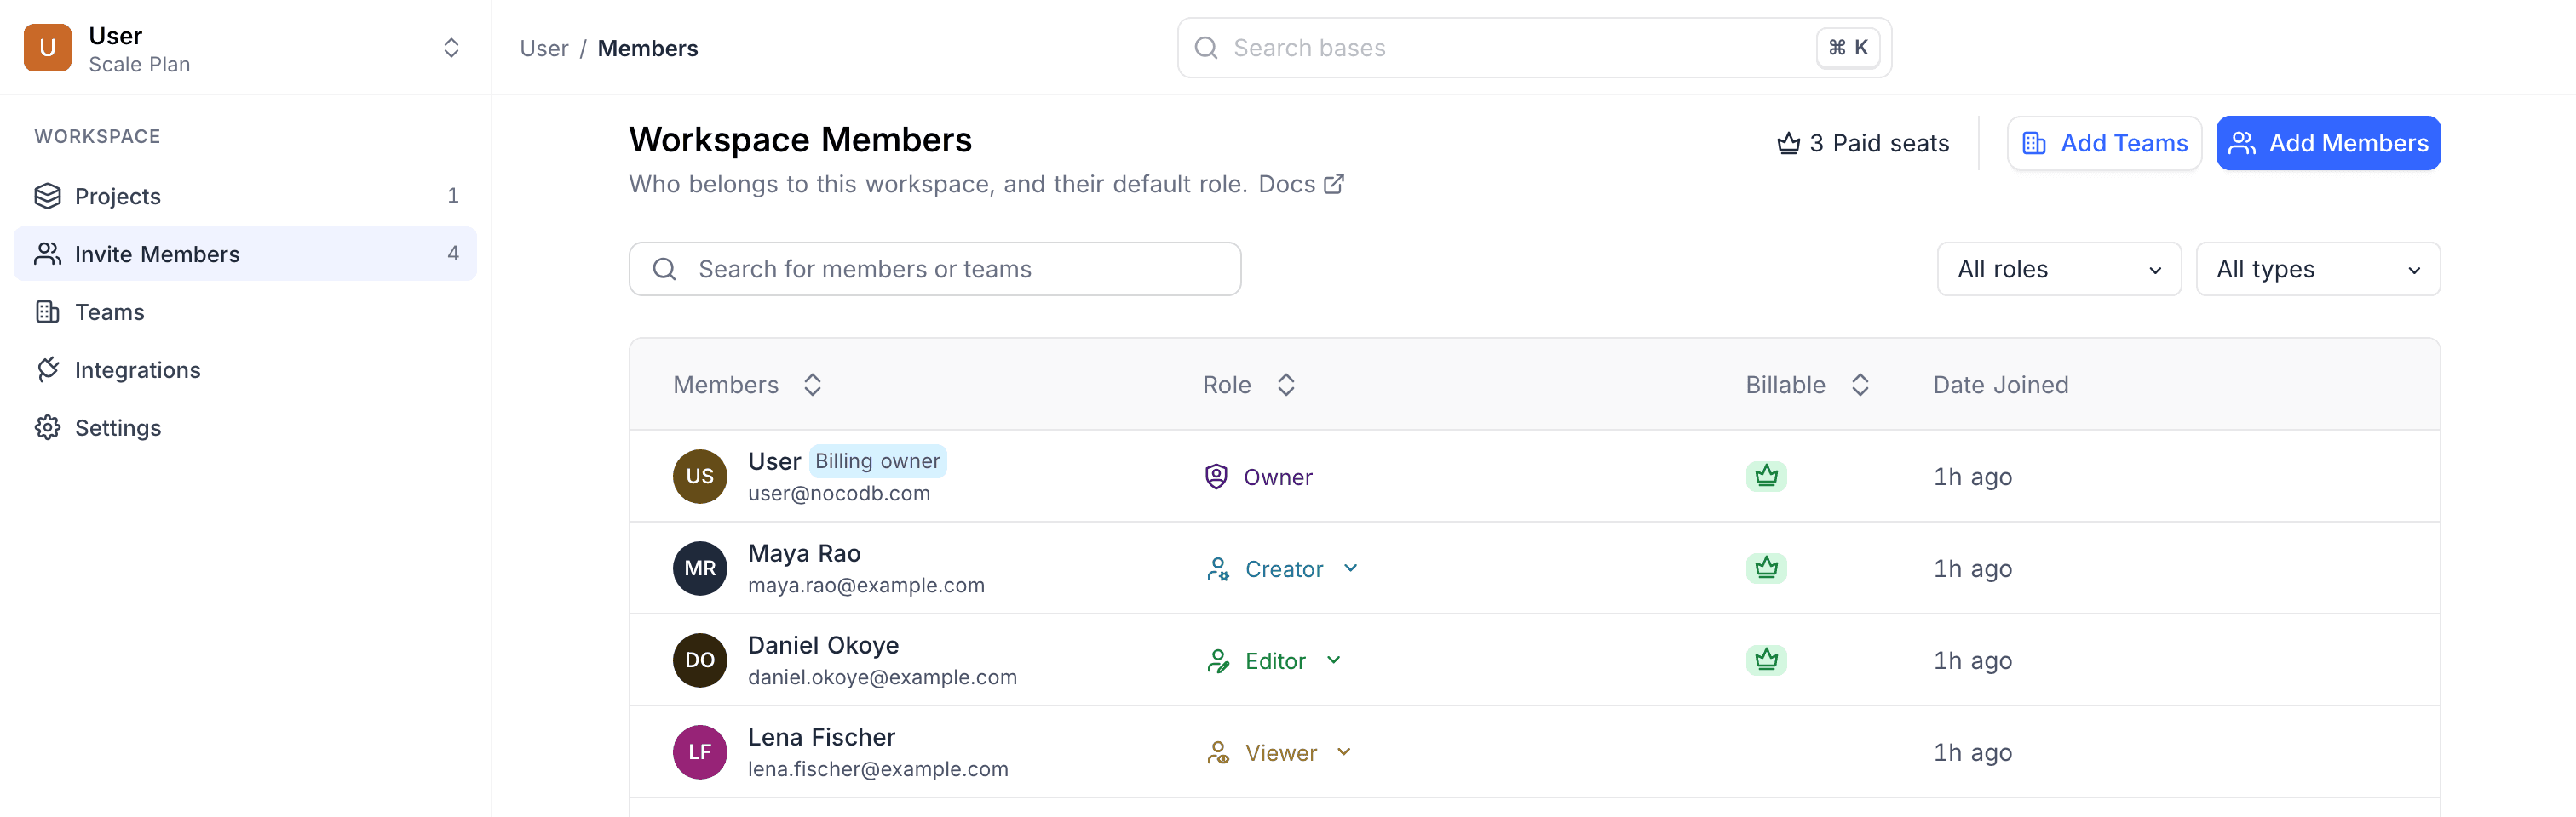Click Daniel Okoye's DO avatar

(x=700, y=660)
